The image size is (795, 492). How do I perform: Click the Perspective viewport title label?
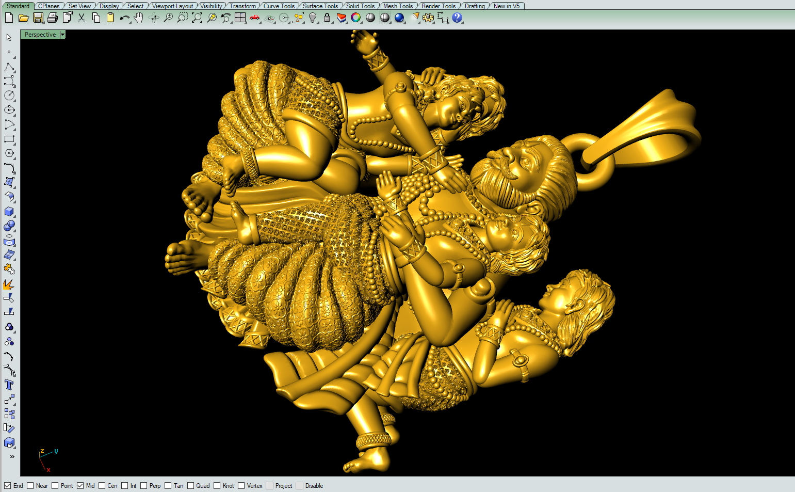[x=40, y=35]
